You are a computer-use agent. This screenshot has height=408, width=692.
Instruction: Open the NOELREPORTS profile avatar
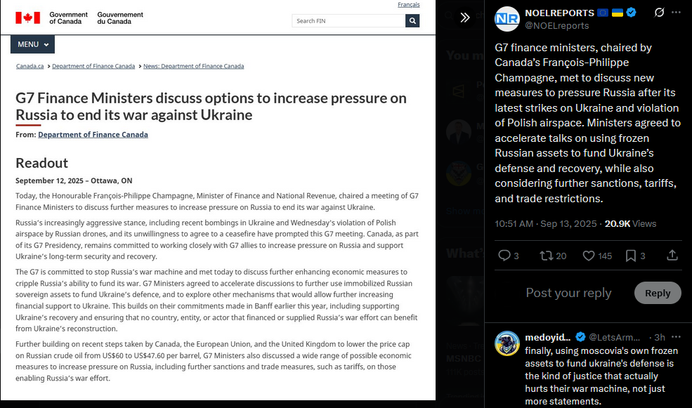(507, 19)
